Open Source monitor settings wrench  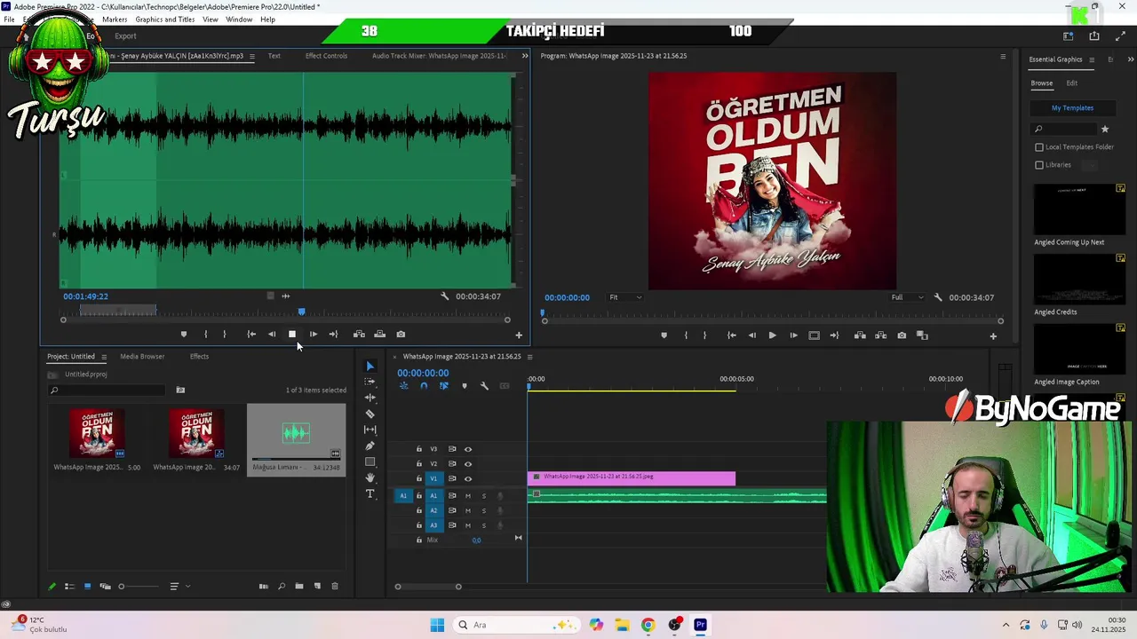pyautogui.click(x=444, y=296)
